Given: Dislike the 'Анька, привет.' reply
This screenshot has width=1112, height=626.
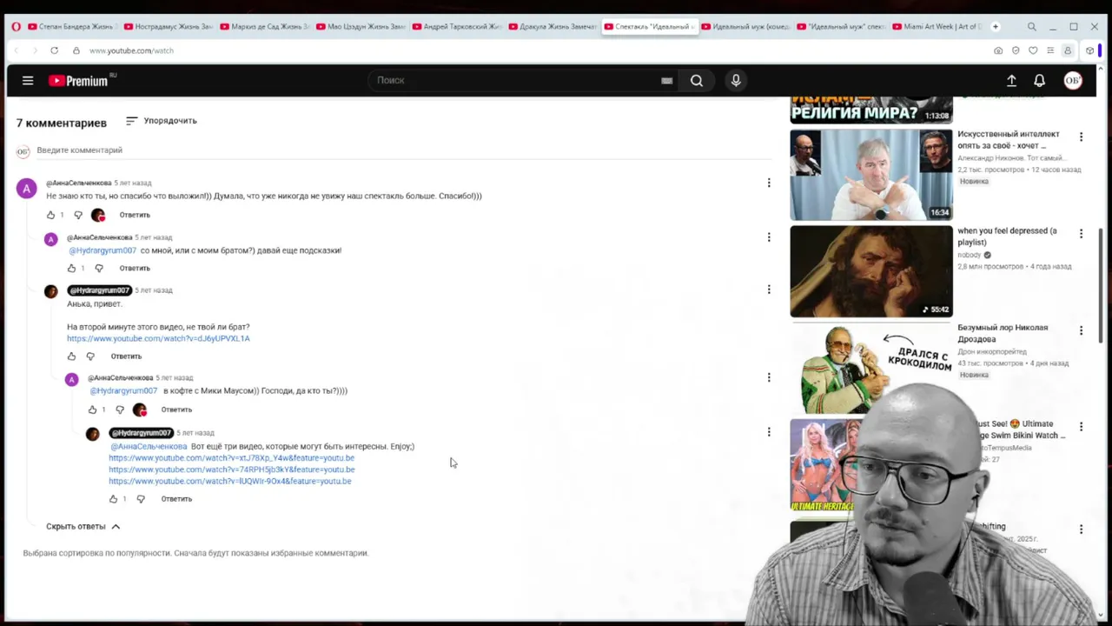Looking at the screenshot, I should coord(90,356).
